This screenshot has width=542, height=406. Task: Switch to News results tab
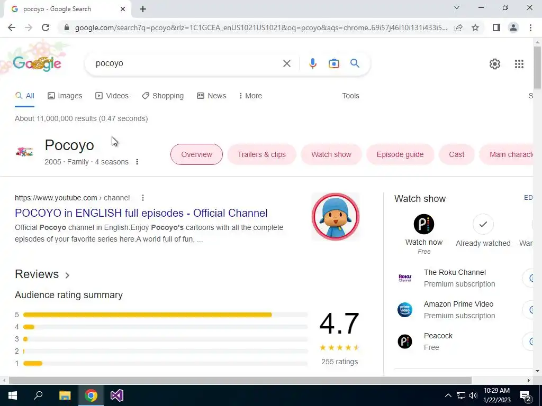[x=212, y=96]
